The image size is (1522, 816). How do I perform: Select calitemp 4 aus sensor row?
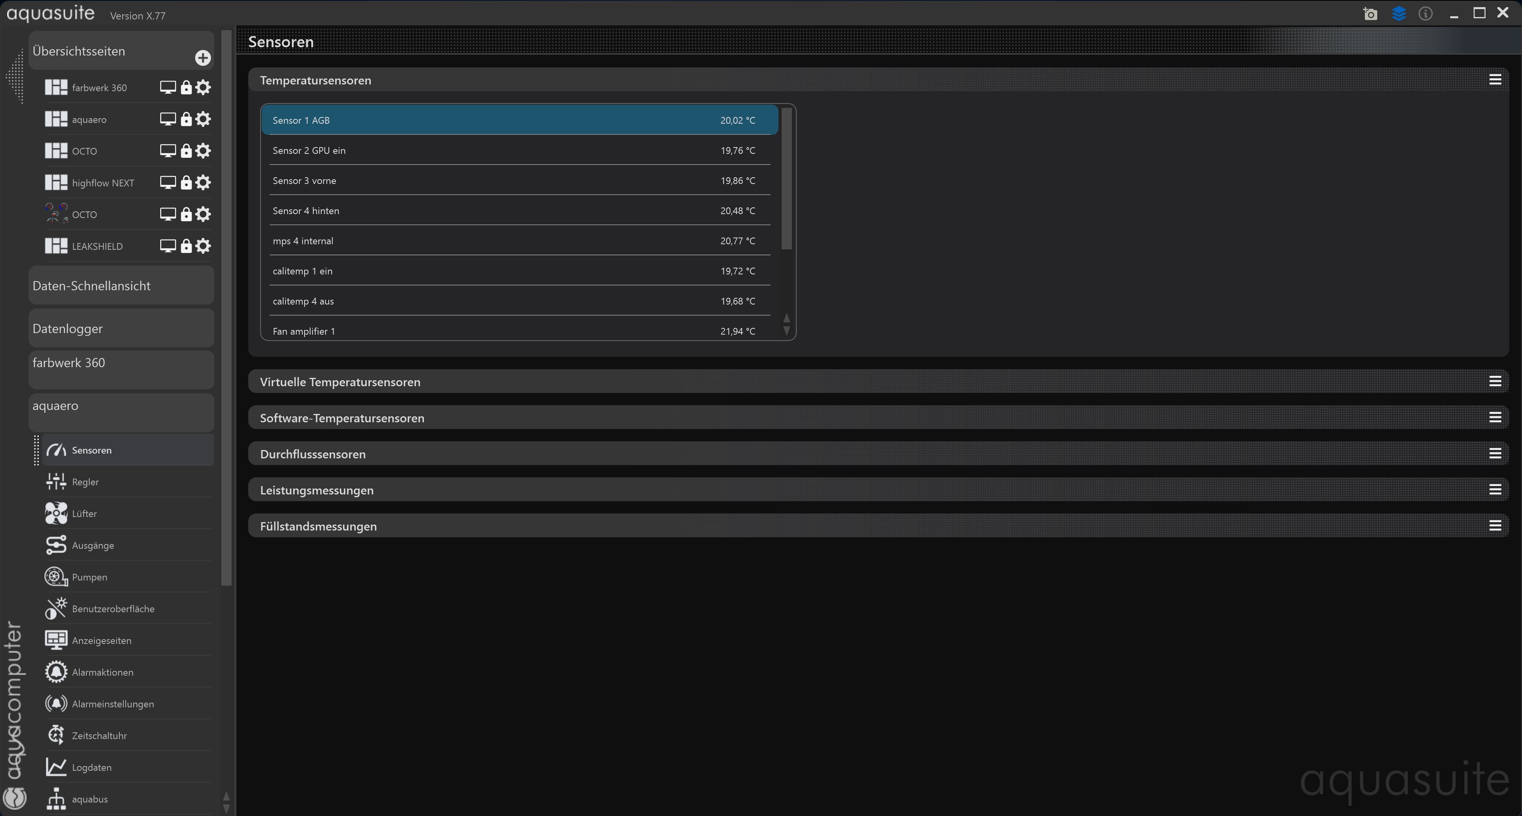point(519,301)
